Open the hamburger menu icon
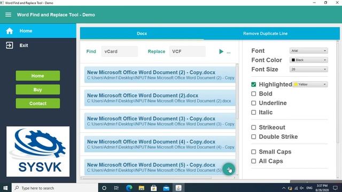This screenshot has height=192, width=342. [x=9, y=14]
